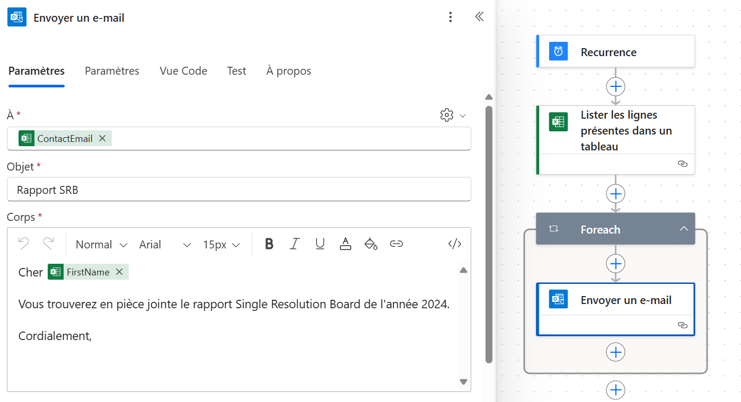This screenshot has width=741, height=402.
Task: Apply underline formatting to text
Action: click(320, 244)
